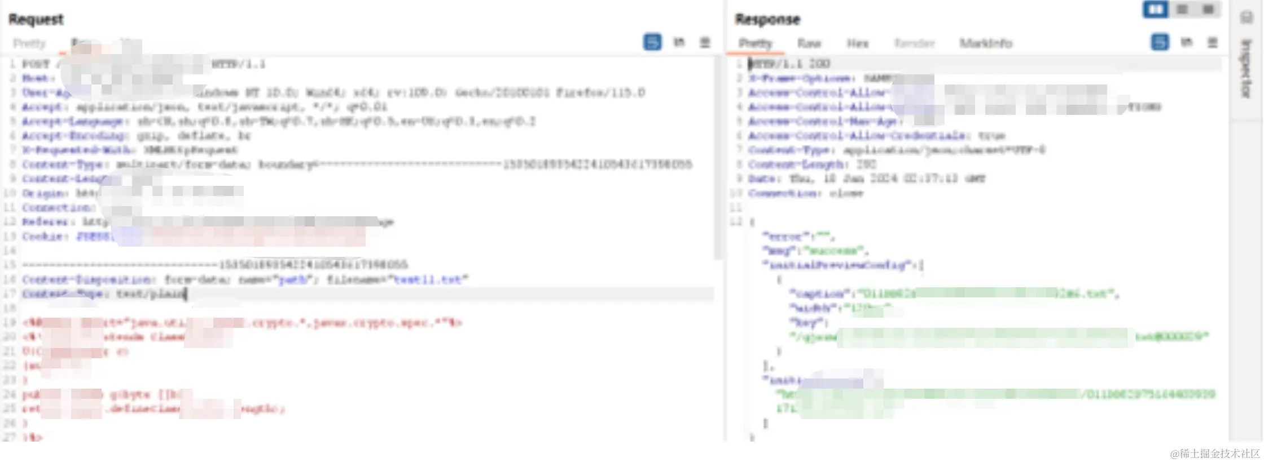Toggle non-printable \n characters in Request panel
This screenshot has width=1264, height=463.
pyautogui.click(x=679, y=42)
